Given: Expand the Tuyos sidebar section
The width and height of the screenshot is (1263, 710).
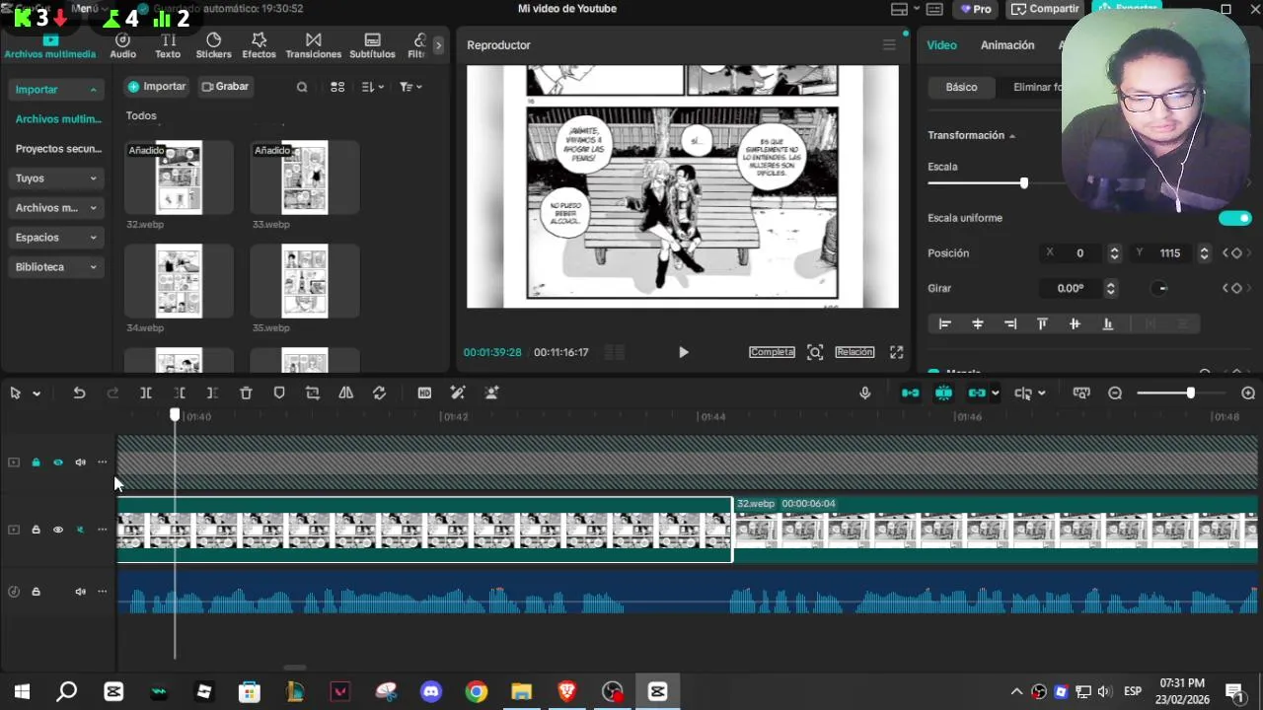Looking at the screenshot, I should (x=56, y=178).
